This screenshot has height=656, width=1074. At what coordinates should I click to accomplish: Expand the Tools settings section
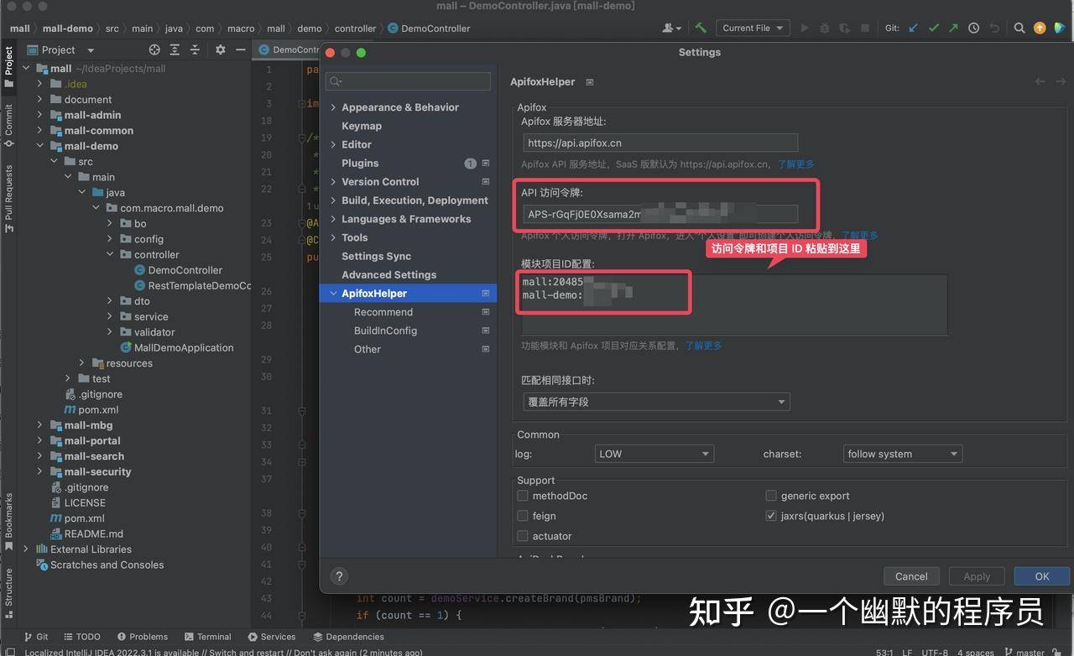333,237
